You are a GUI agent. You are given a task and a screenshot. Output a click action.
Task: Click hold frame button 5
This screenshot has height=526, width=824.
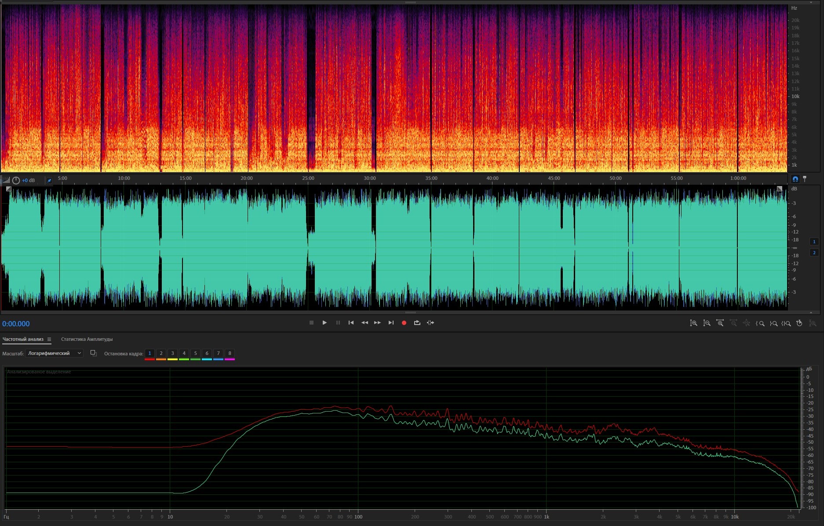click(x=195, y=353)
